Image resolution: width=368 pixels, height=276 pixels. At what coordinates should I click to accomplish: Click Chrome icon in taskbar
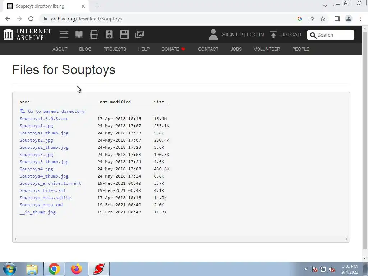(x=54, y=269)
